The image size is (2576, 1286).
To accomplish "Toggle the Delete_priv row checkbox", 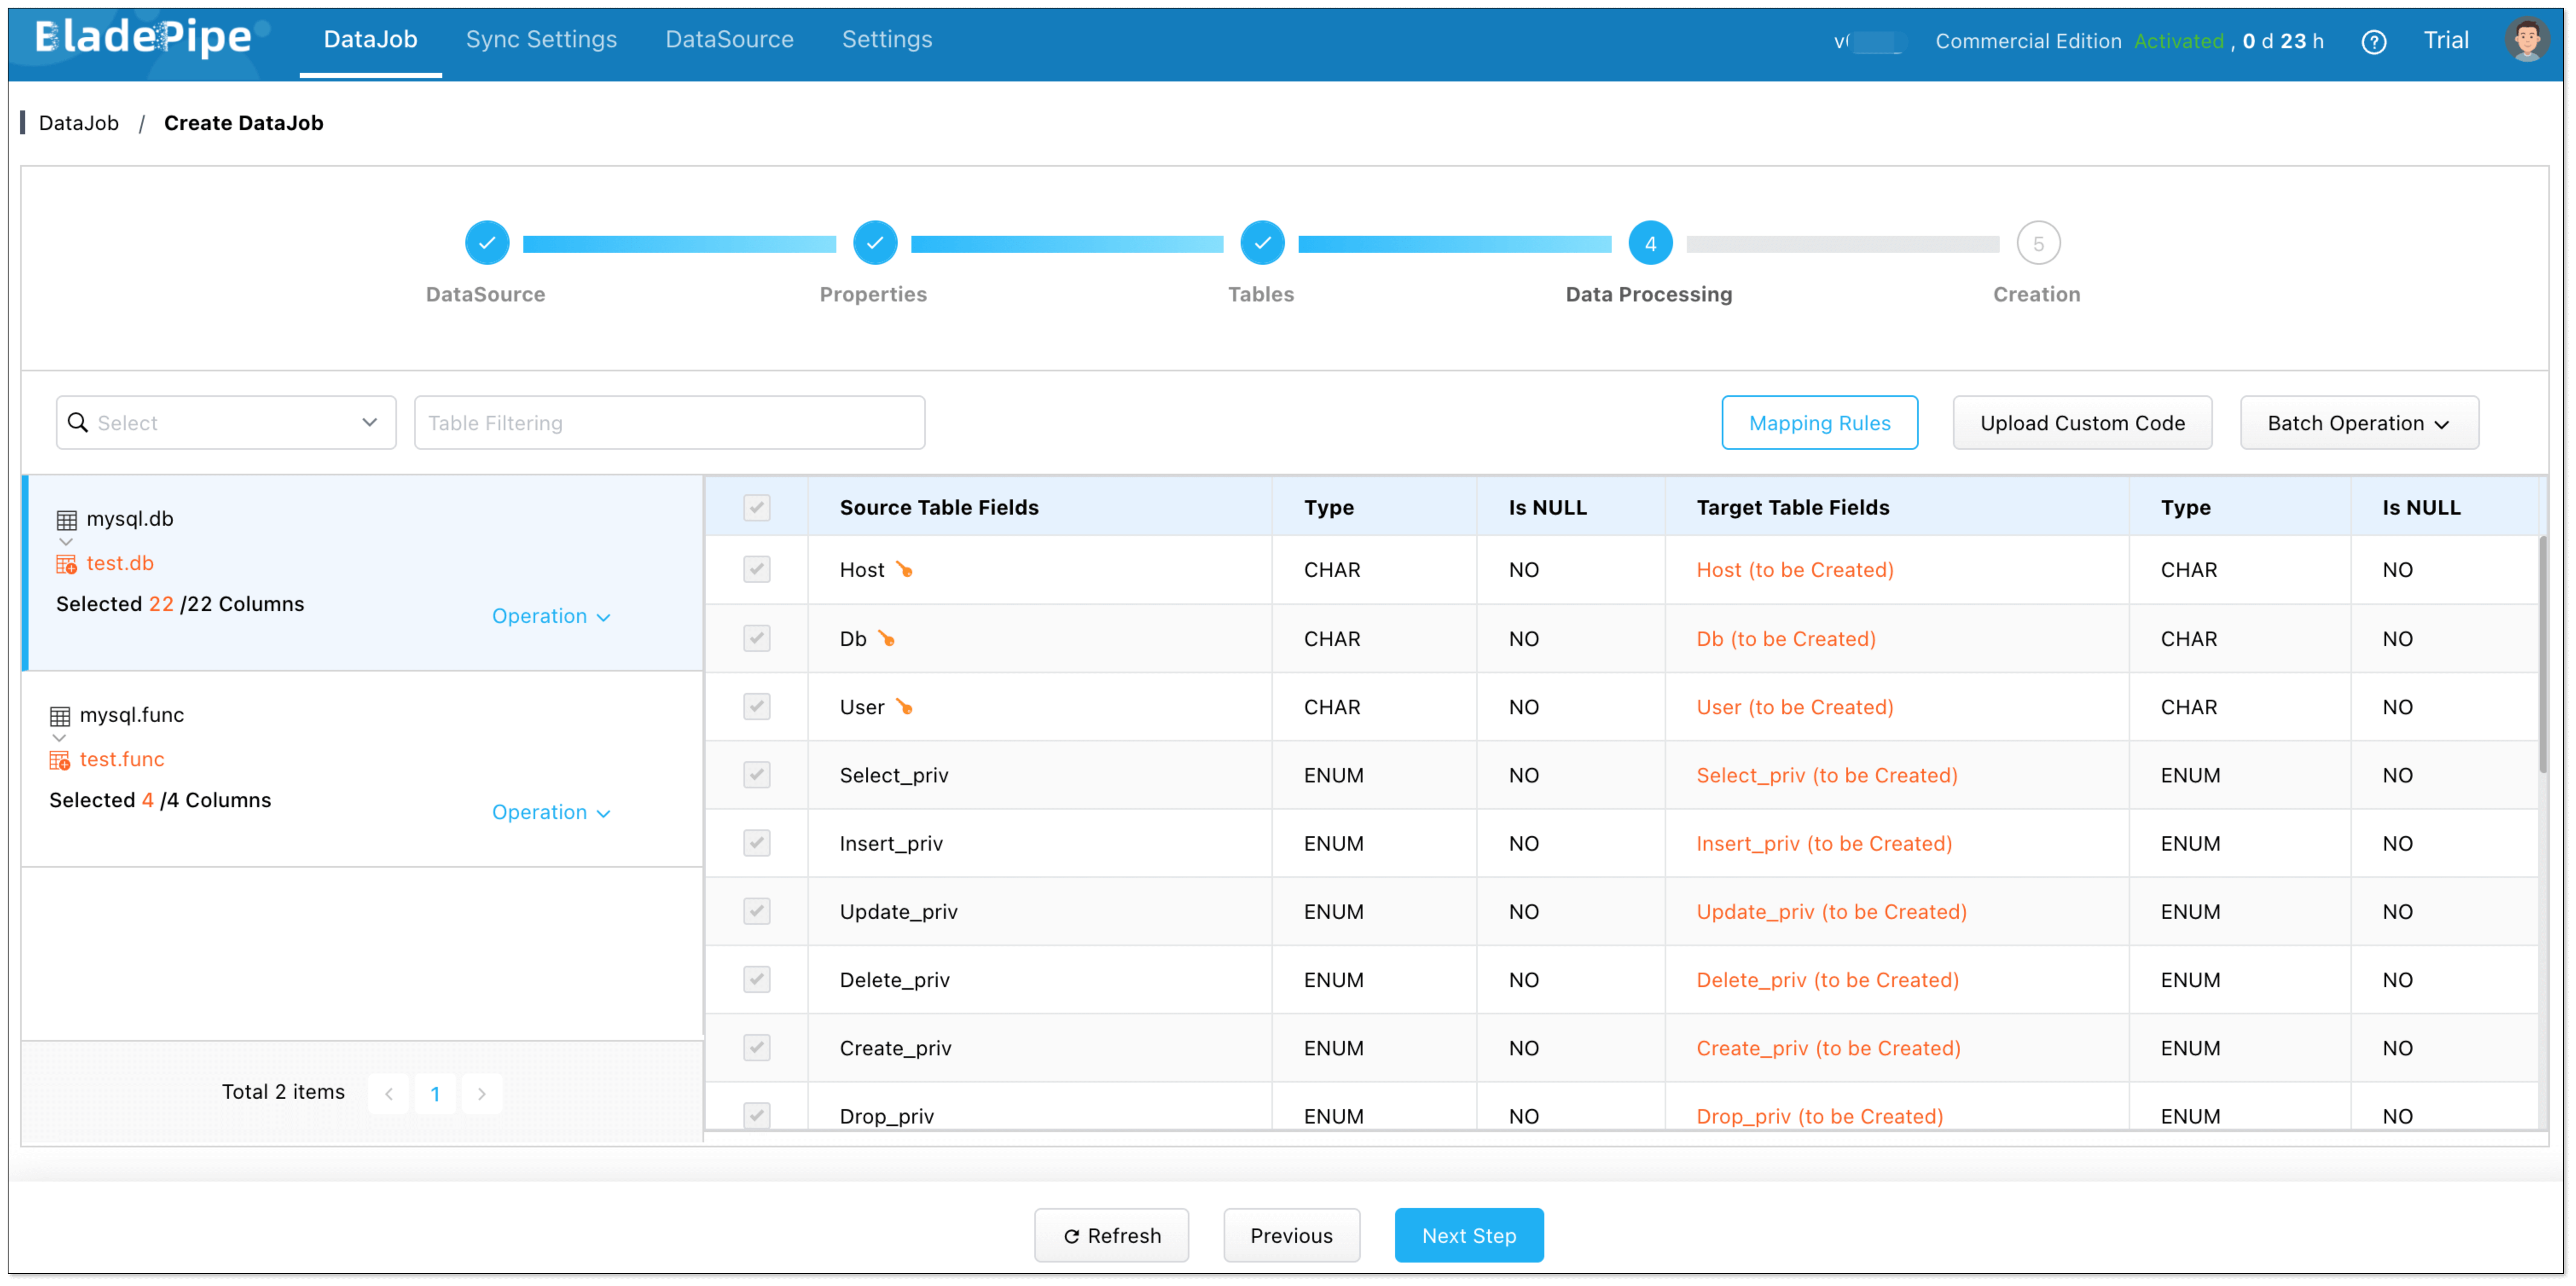I will pyautogui.click(x=757, y=980).
